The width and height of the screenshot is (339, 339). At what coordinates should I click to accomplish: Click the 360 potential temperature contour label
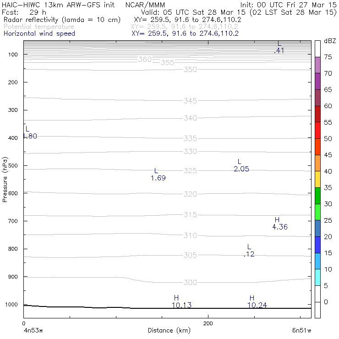[145, 59]
